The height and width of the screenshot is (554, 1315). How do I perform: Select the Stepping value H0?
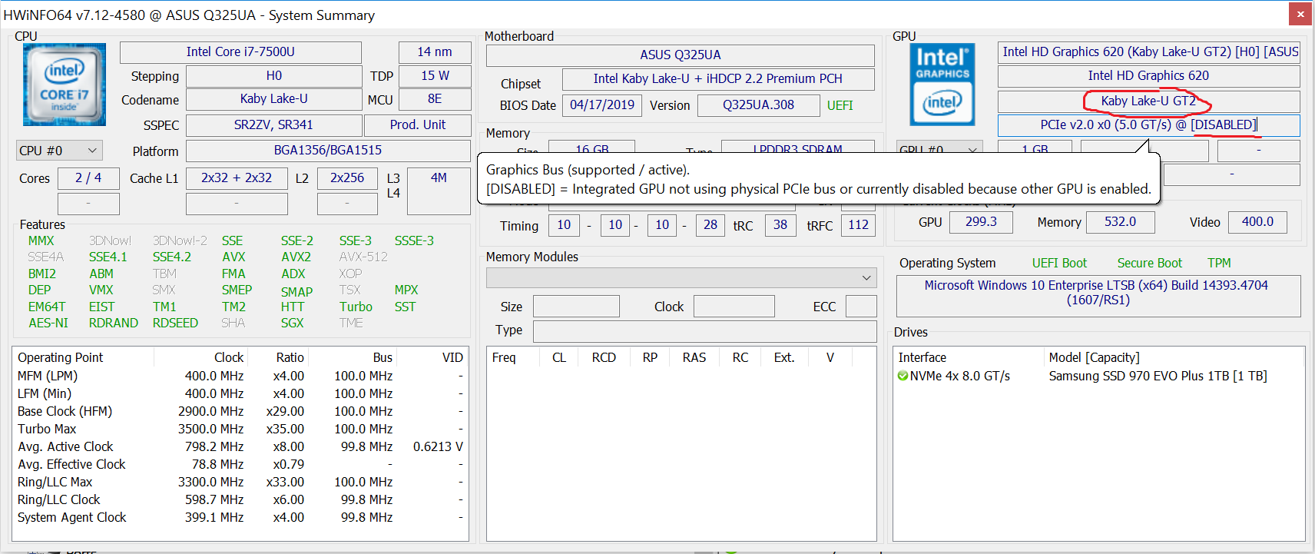274,76
